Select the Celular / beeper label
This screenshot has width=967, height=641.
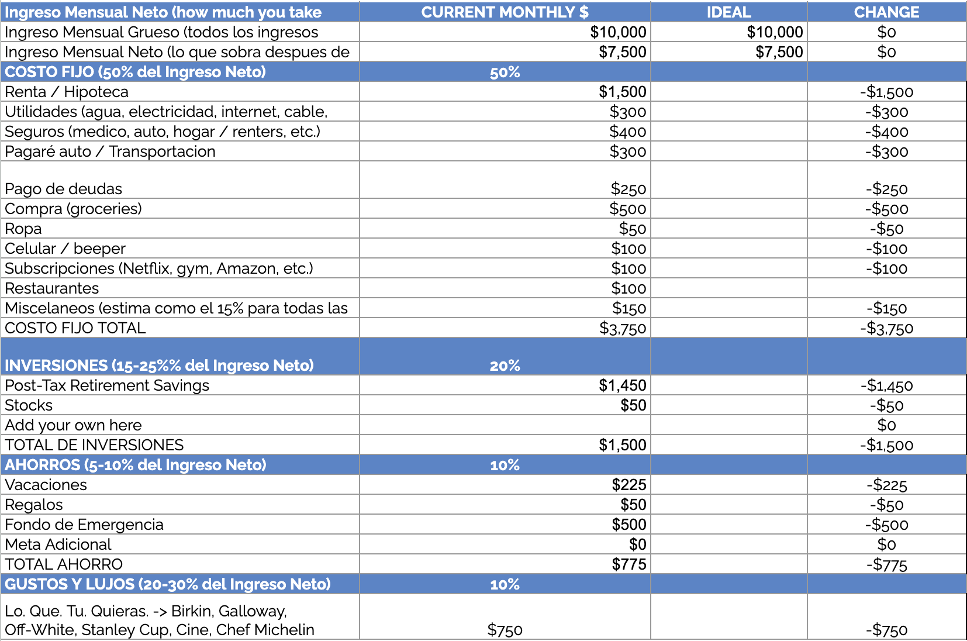(x=65, y=249)
